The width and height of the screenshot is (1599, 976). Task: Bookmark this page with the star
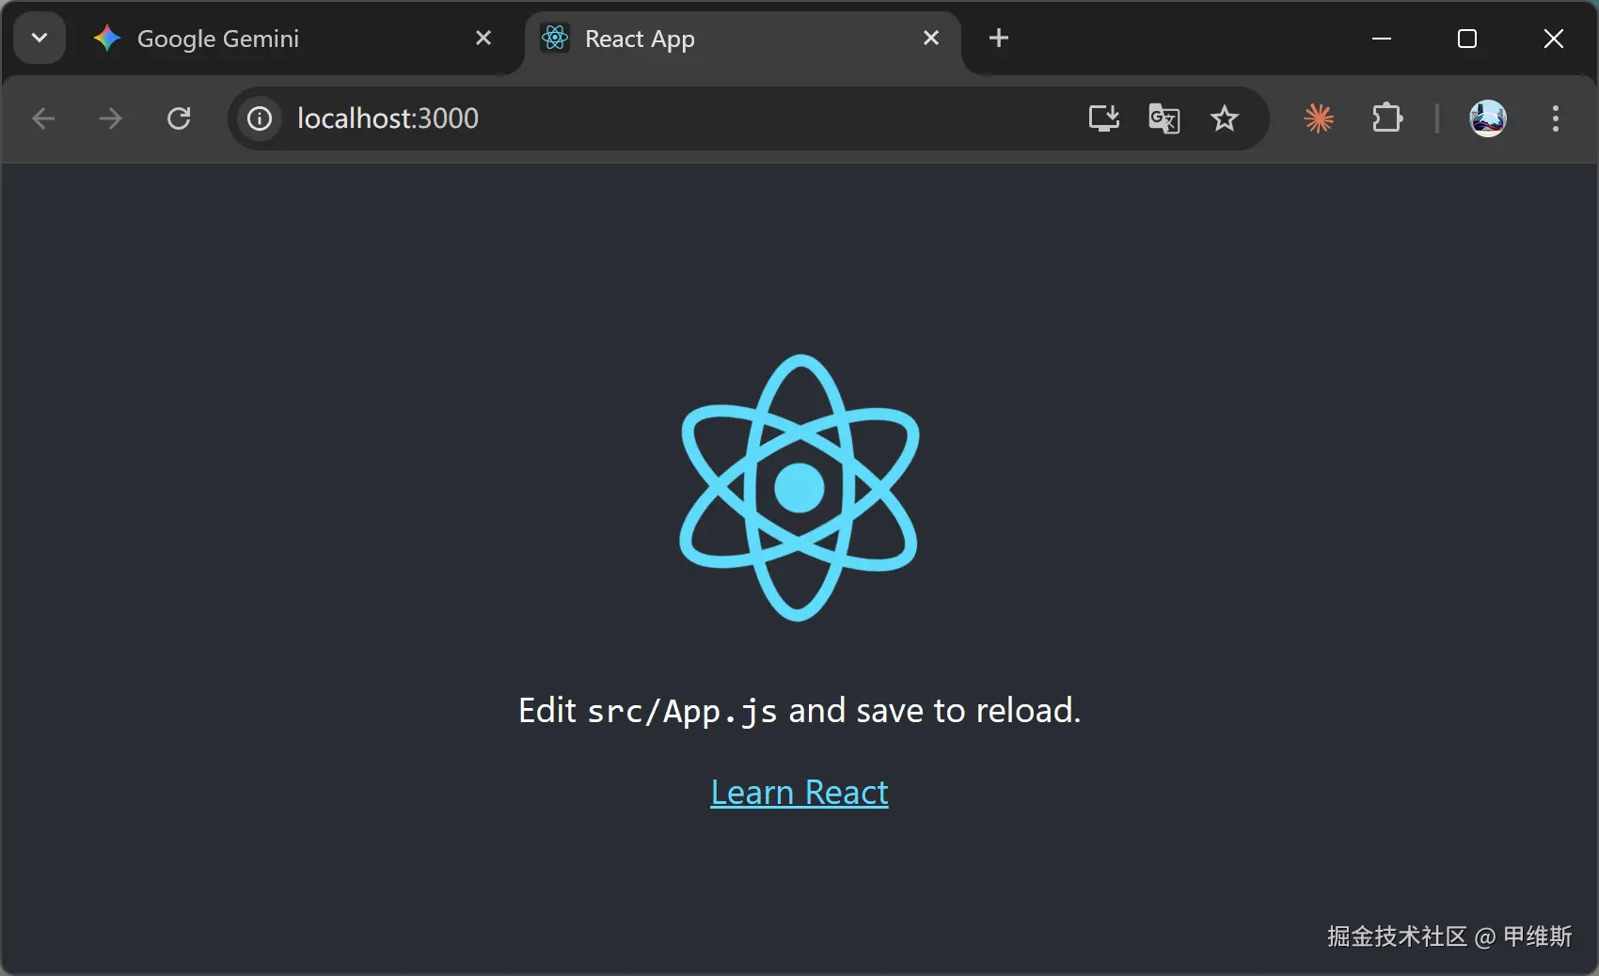pos(1225,118)
